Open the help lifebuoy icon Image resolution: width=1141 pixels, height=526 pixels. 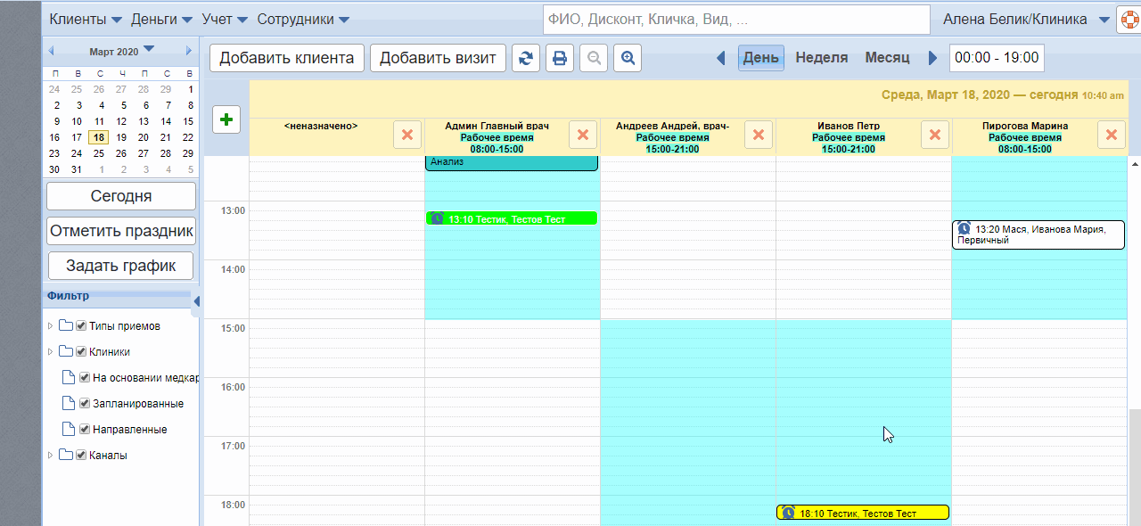click(x=1129, y=19)
